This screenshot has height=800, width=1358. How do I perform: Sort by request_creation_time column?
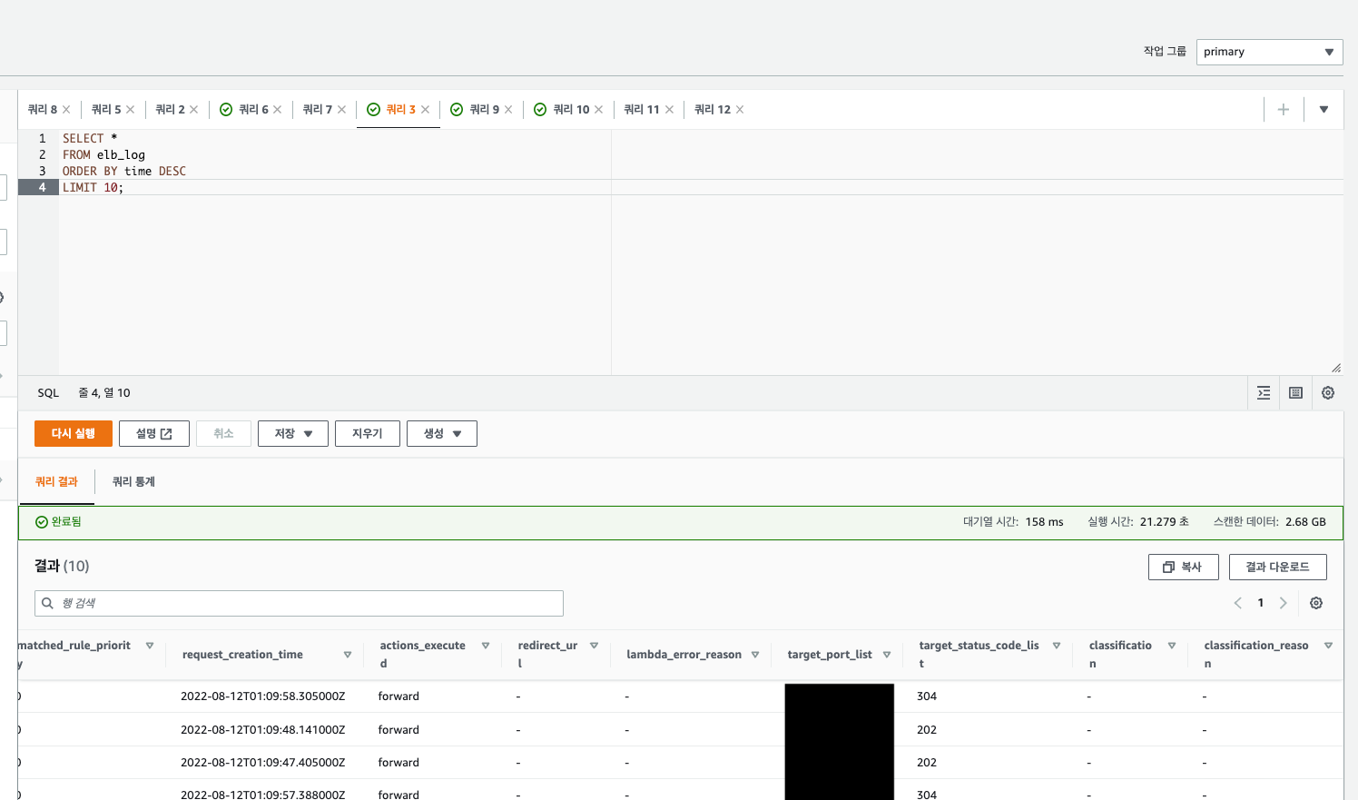click(347, 655)
